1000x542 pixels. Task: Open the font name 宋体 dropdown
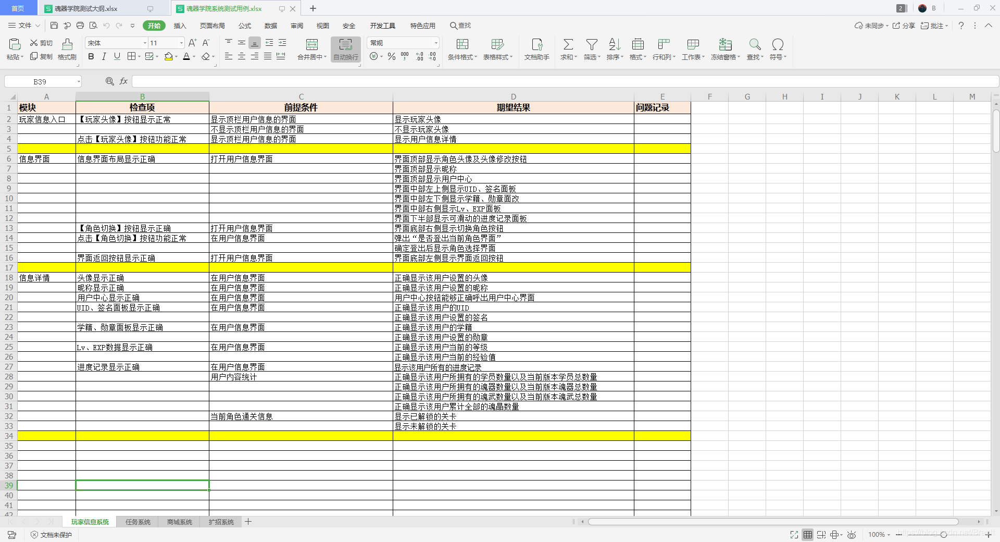[x=145, y=43]
